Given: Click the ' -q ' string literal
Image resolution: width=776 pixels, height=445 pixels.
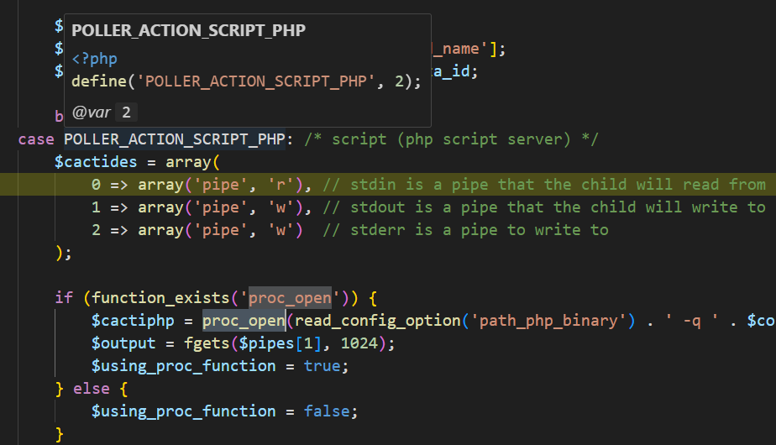Looking at the screenshot, I should click(x=692, y=320).
